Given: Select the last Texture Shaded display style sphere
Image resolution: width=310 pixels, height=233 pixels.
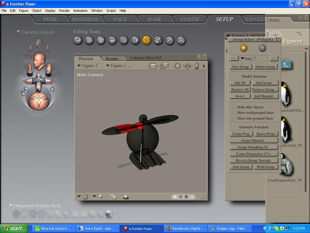Looking at the screenshot, I should (109, 214).
